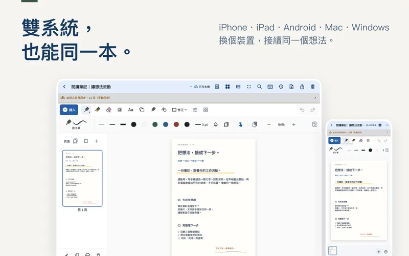Toggle the bookmark icon in pages panel
The width and height of the screenshot is (409, 256).
click(x=86, y=141)
